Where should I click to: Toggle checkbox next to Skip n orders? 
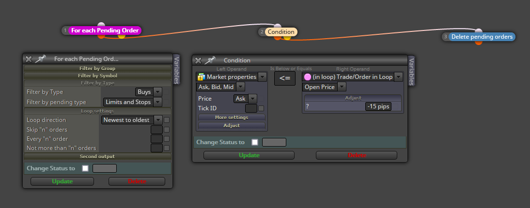pyautogui.click(x=167, y=129)
